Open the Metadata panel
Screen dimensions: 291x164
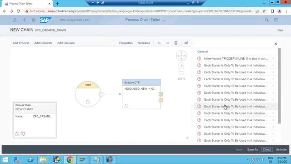click(x=144, y=43)
